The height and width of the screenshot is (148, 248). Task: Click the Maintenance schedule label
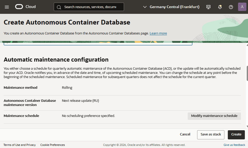click(21, 116)
